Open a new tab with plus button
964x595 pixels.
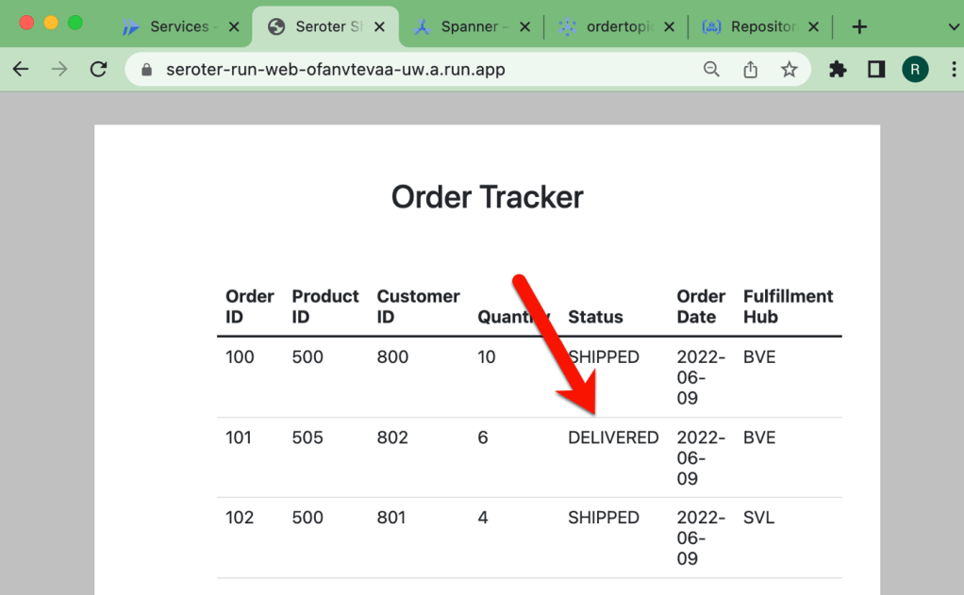859,26
